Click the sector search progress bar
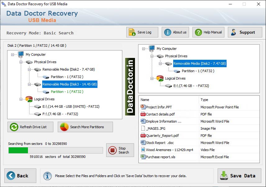This screenshot has height=187, width=266. pyautogui.click(x=56, y=150)
